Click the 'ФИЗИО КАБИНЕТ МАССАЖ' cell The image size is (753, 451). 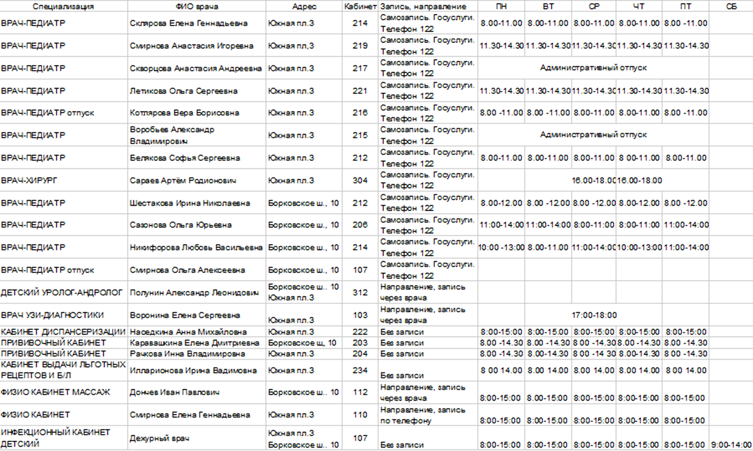pos(56,392)
